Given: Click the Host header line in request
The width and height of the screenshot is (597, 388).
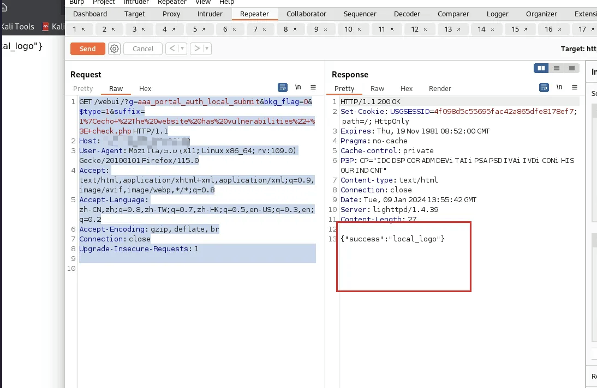Looking at the screenshot, I should pos(134,141).
